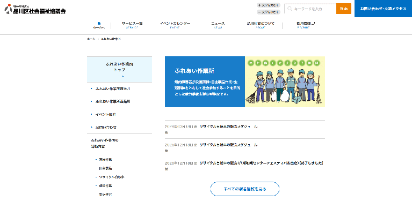Open the イベントカレンダー menu

(x=175, y=25)
